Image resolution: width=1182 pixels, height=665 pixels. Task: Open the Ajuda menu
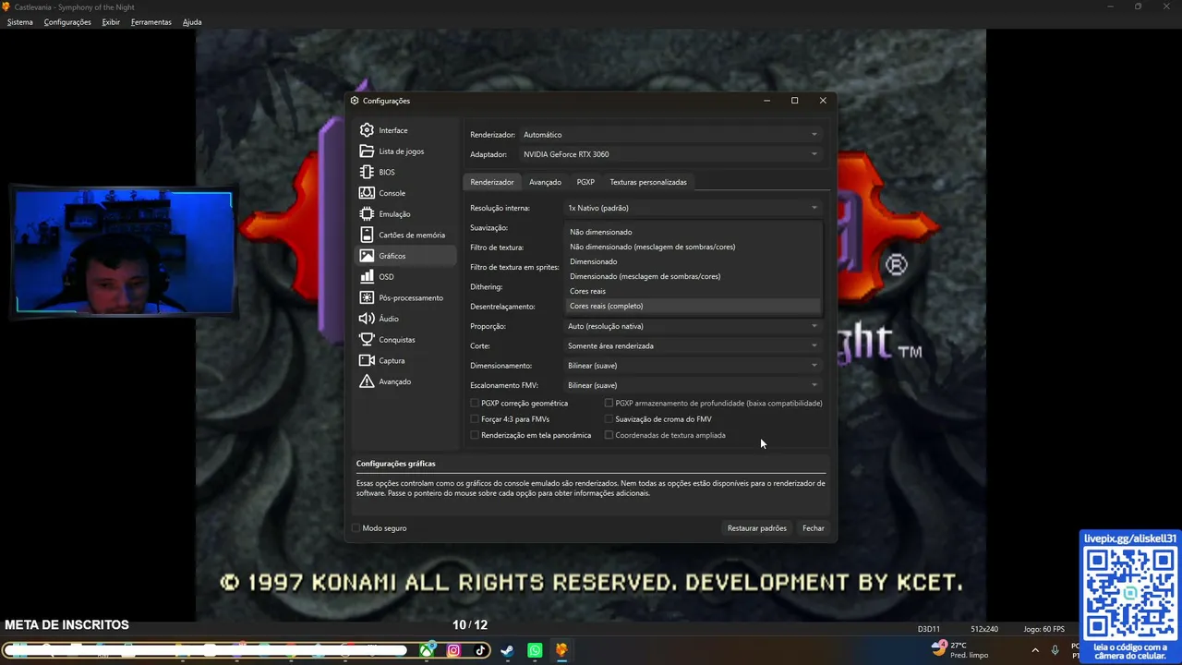tap(192, 22)
